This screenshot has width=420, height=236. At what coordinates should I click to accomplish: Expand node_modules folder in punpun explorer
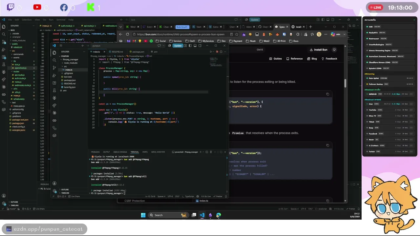point(70,63)
